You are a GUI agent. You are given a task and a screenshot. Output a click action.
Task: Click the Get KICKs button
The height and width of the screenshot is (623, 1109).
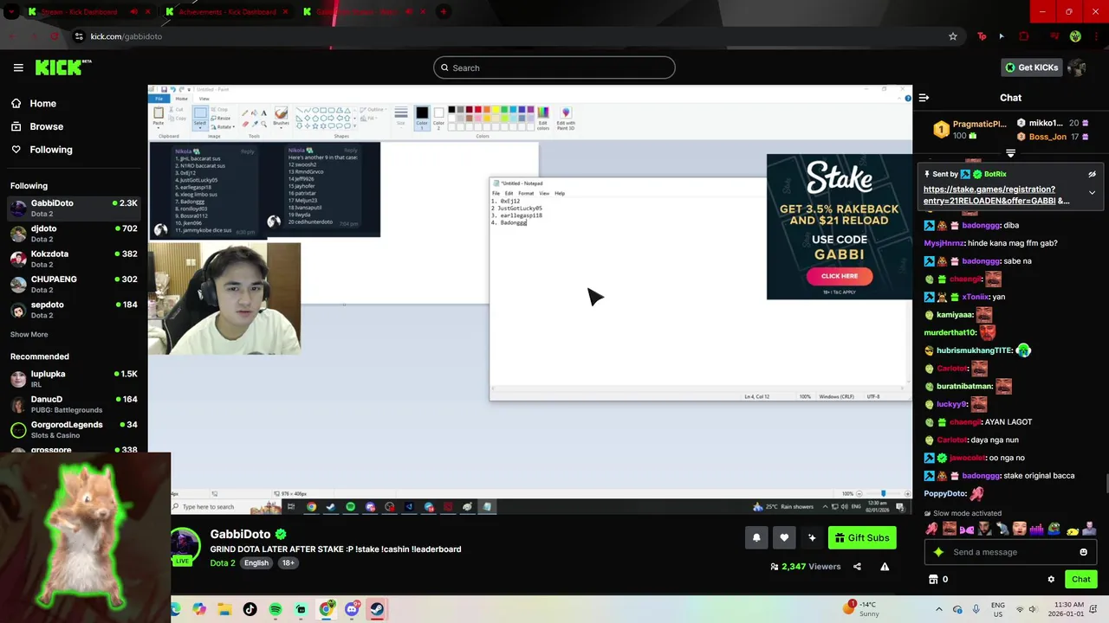tap(1031, 67)
